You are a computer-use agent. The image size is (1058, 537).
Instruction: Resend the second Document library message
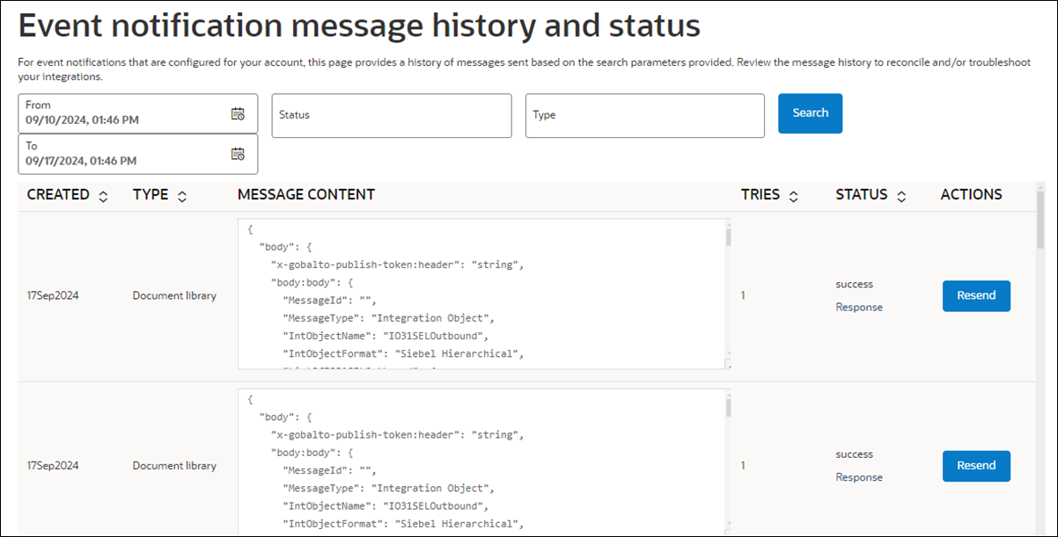(976, 467)
